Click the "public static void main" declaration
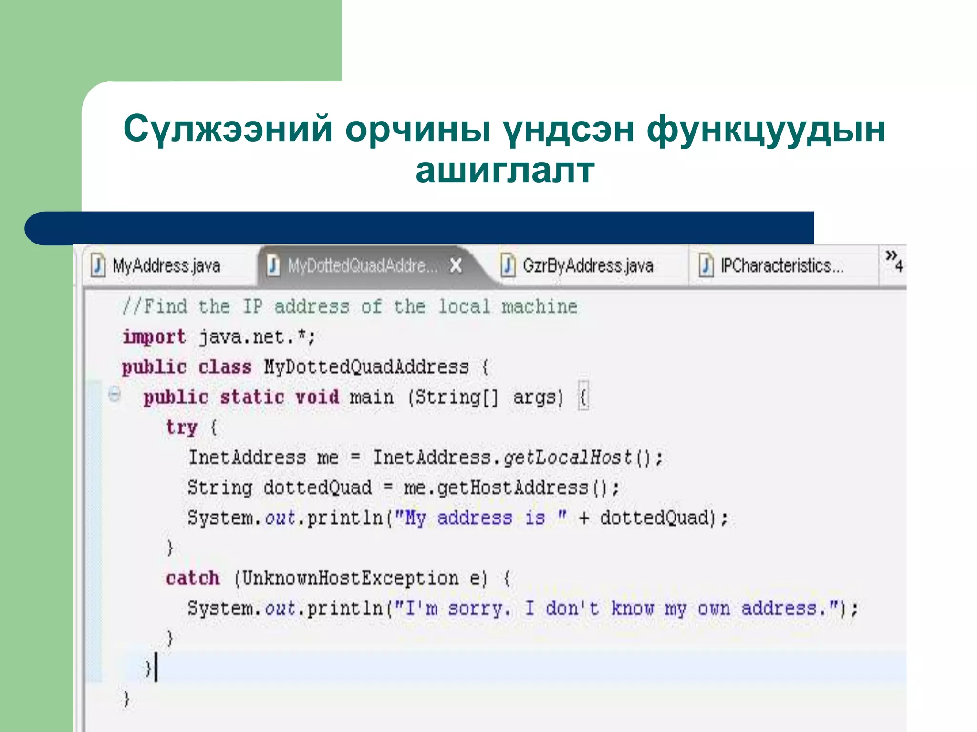 coord(269,397)
